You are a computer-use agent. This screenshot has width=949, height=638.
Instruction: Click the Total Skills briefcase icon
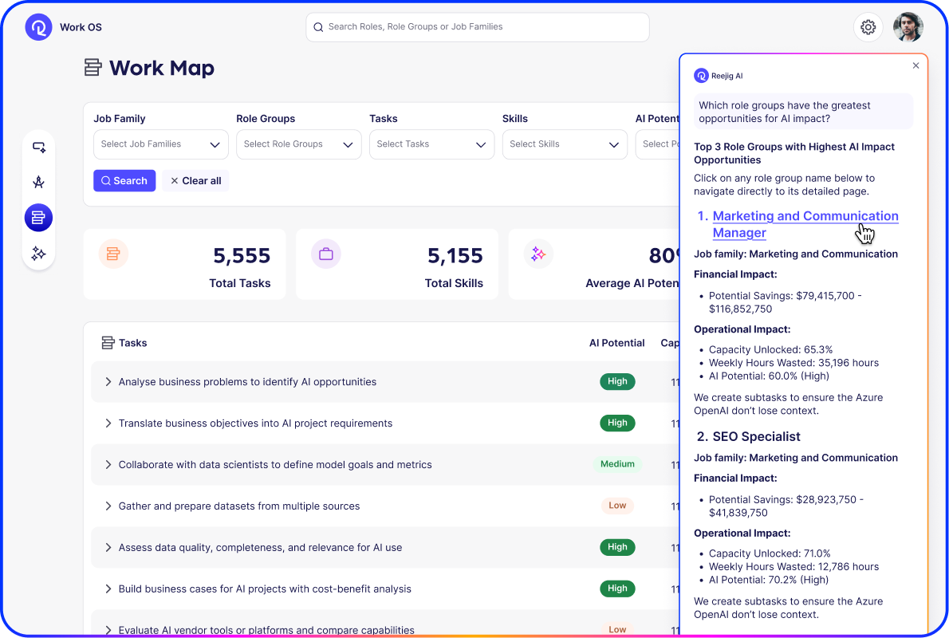point(326,254)
